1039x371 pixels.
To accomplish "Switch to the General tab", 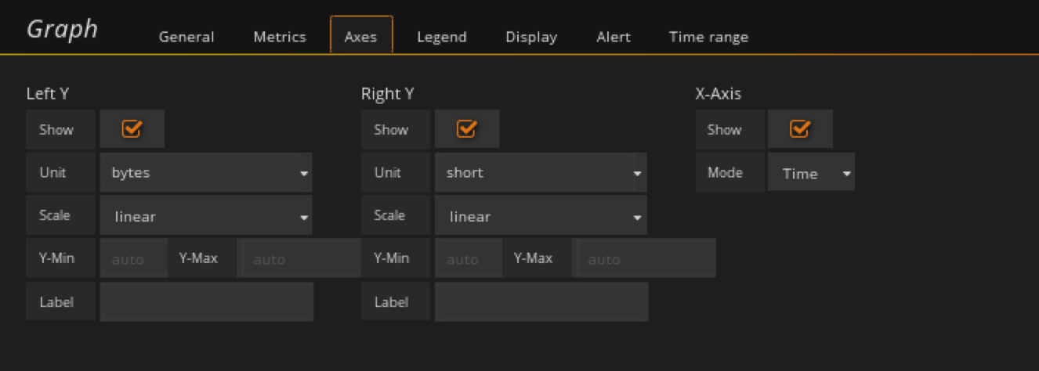I will 186,37.
